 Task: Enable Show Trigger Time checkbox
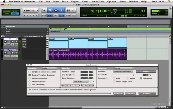point(114,81)
